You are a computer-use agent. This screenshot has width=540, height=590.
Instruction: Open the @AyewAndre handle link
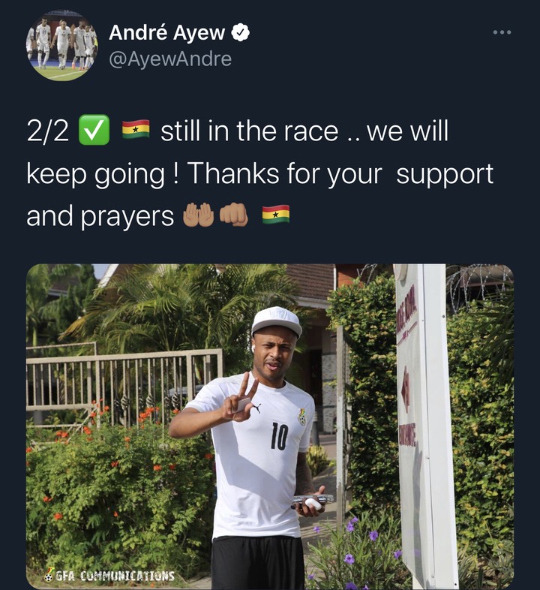170,59
